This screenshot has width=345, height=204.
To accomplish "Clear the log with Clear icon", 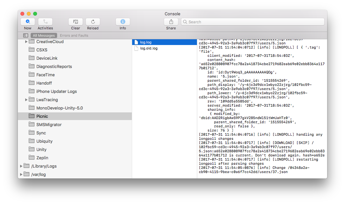I will 76,22.
